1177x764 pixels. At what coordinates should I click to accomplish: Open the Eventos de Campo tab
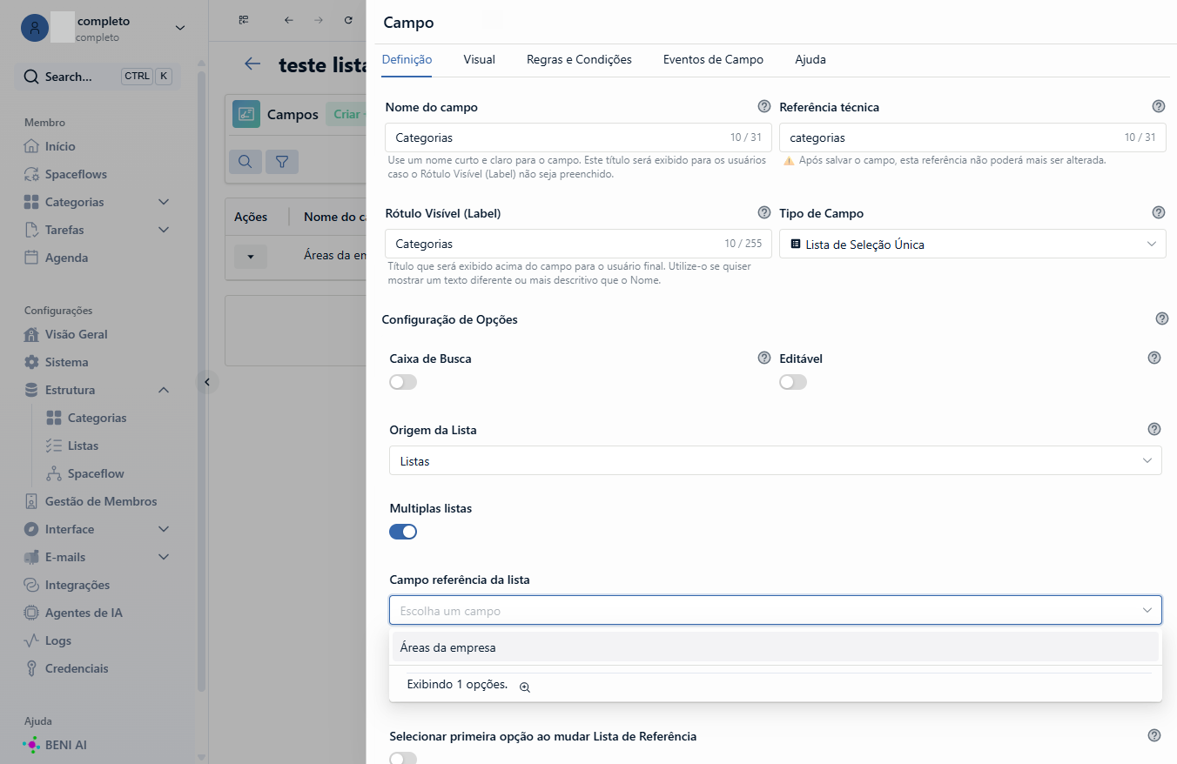click(713, 60)
